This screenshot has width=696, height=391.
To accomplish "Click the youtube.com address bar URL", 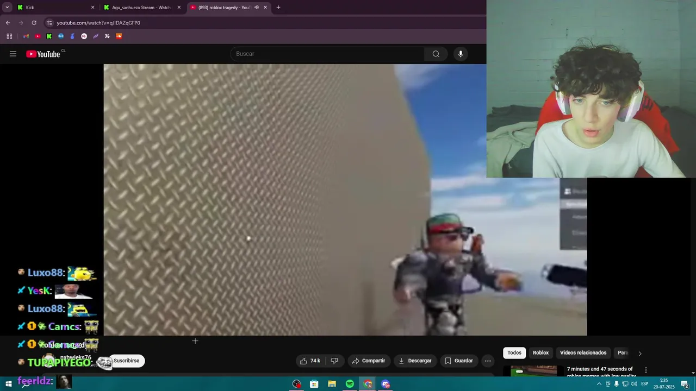I will point(98,23).
